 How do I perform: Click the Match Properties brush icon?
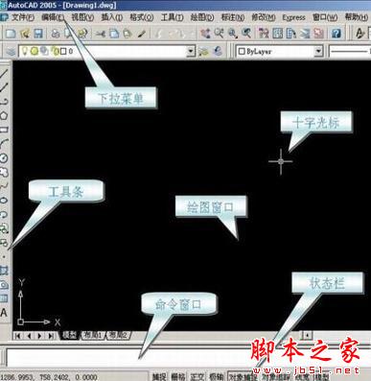click(x=142, y=34)
